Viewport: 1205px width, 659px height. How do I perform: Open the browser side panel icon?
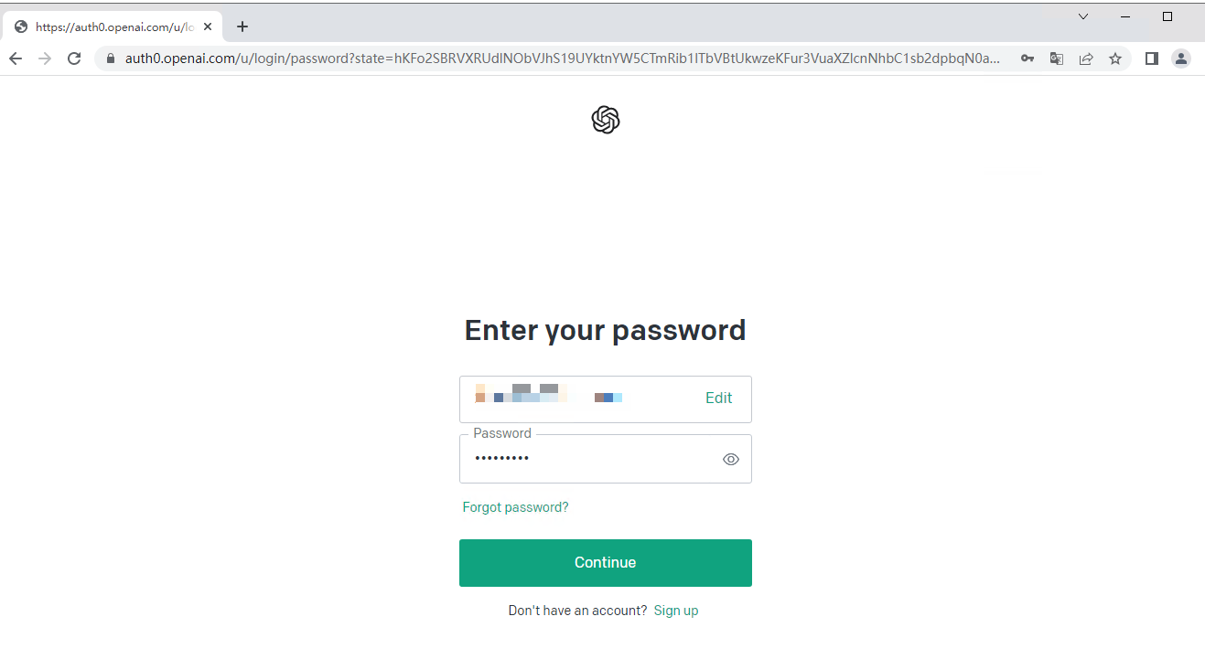(x=1152, y=58)
